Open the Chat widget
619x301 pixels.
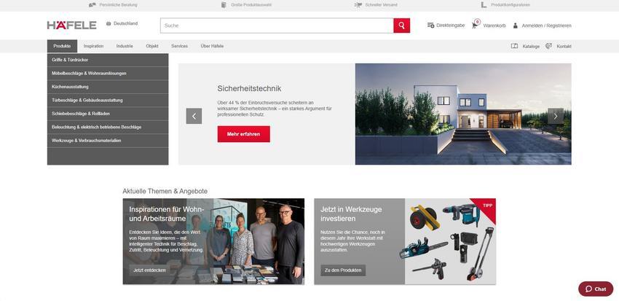coord(596,289)
